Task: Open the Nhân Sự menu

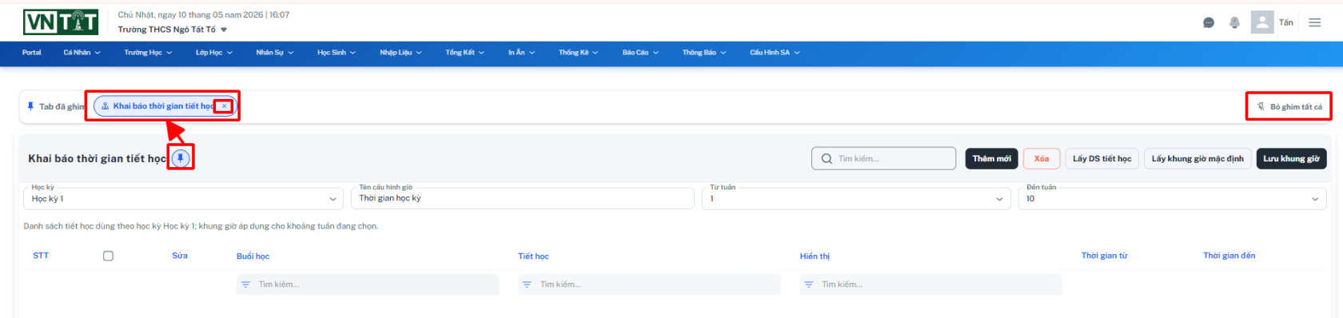Action: coord(275,53)
